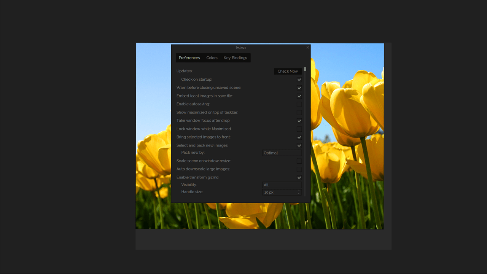
Task: Toggle Warn before closing unsaved scene
Action: pyautogui.click(x=299, y=88)
